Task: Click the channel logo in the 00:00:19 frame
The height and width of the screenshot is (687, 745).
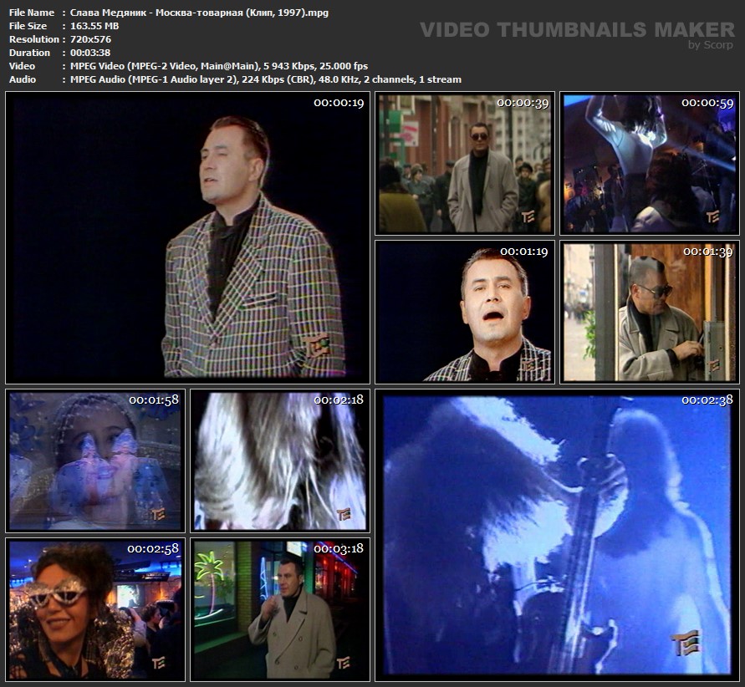Action: coord(317,345)
